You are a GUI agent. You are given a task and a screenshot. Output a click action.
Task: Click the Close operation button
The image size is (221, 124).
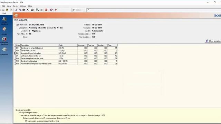[x=213, y=41]
